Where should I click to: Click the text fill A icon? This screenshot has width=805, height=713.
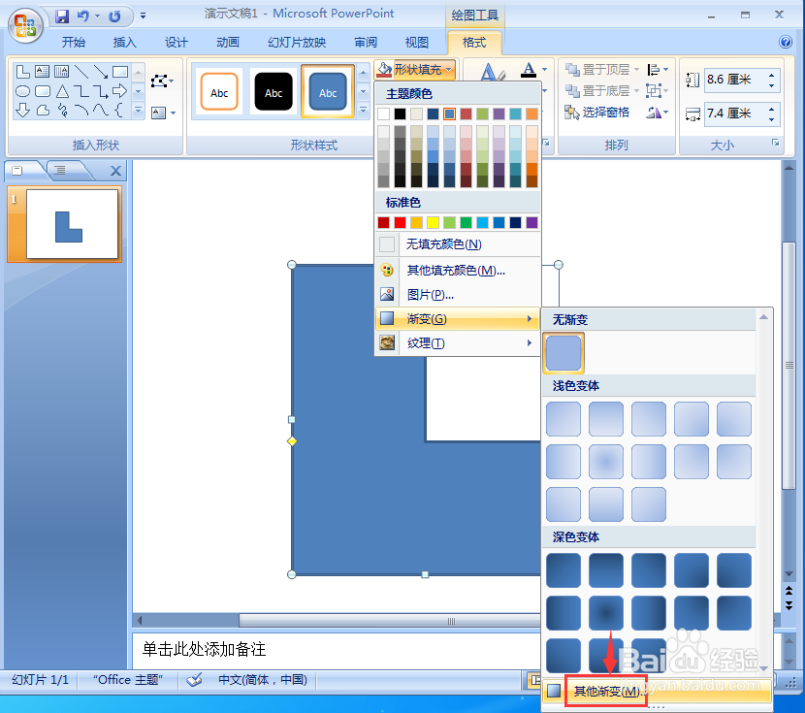click(529, 70)
